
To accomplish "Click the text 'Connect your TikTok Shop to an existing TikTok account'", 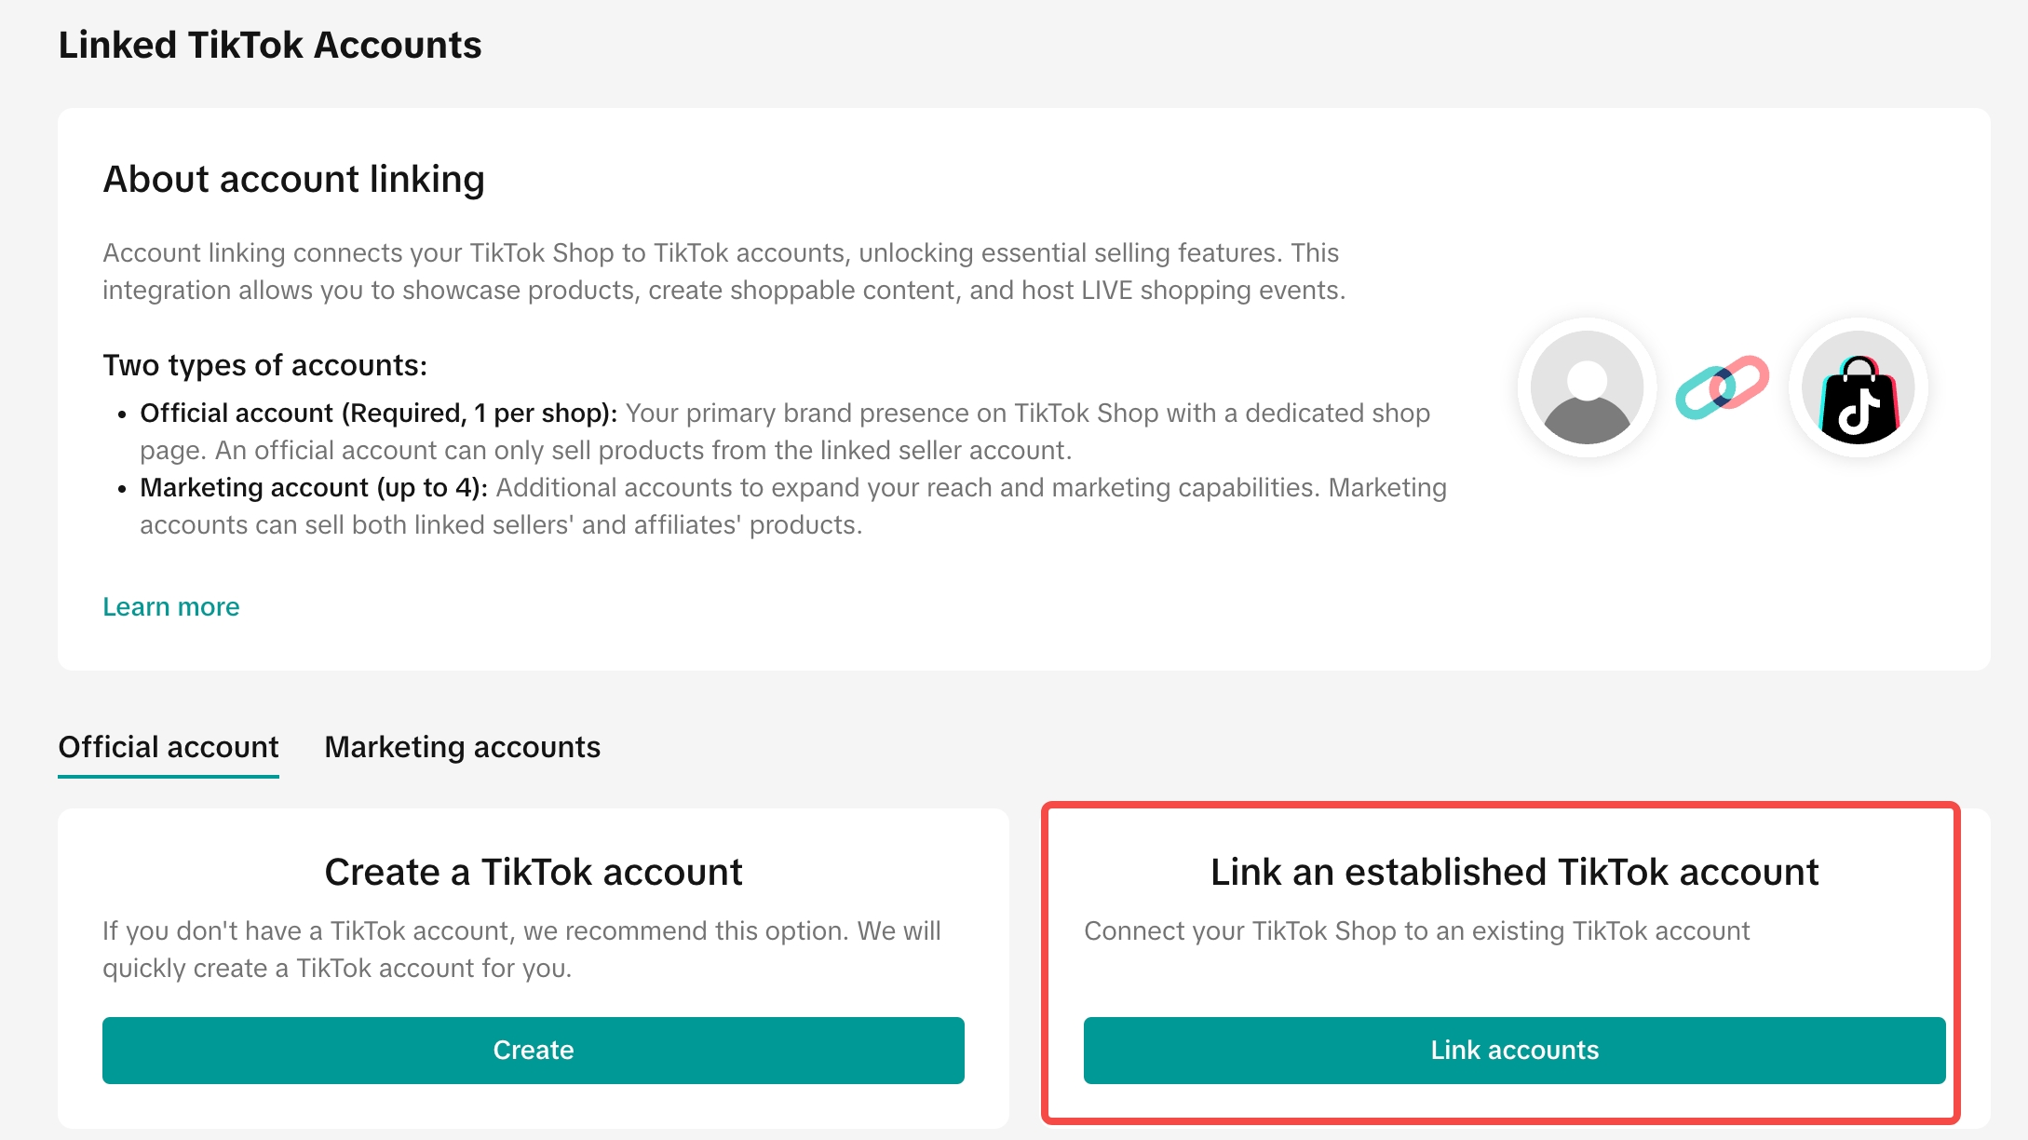I will [x=1416, y=930].
